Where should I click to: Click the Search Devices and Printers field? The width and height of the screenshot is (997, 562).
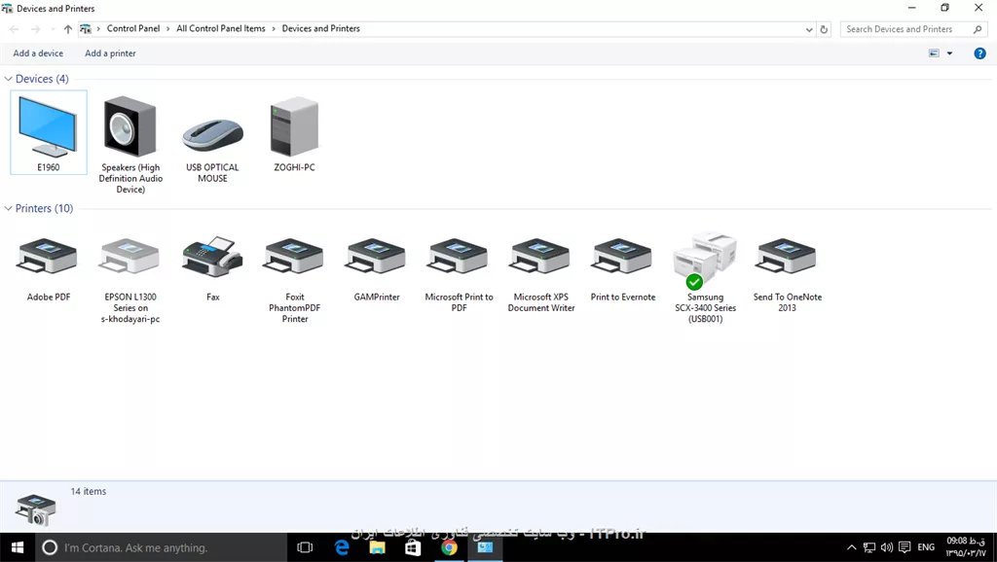click(913, 29)
